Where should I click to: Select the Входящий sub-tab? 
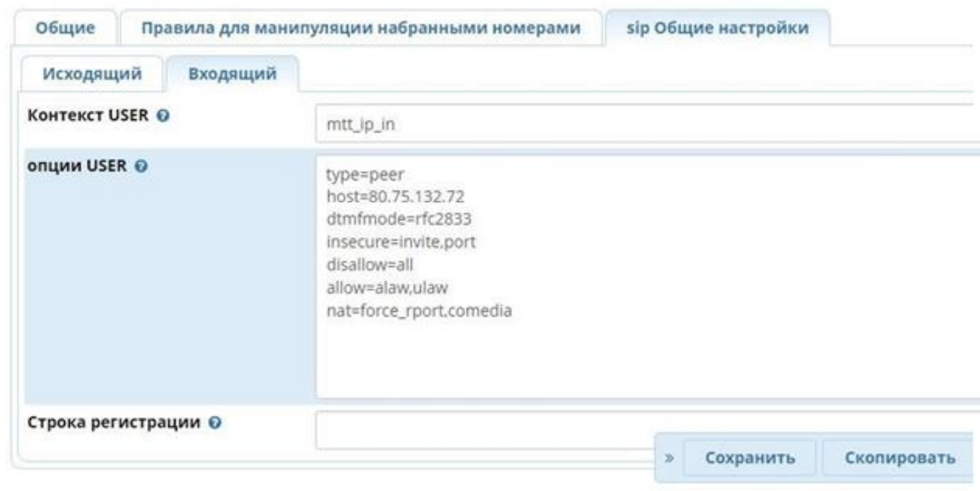[x=233, y=74]
